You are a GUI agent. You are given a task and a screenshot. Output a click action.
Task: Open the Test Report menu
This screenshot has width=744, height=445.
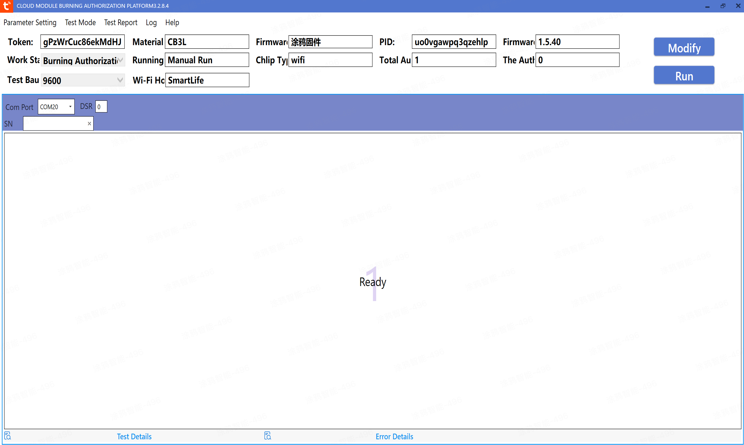[121, 23]
